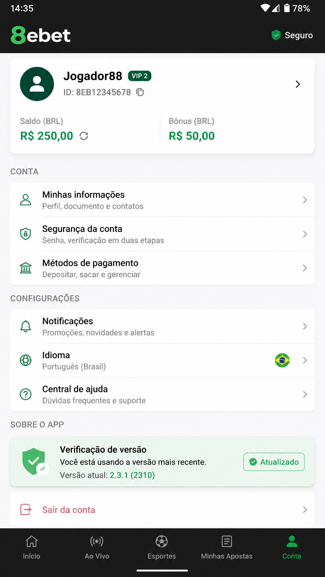Image resolution: width=325 pixels, height=577 pixels.
Task: Refresh the Saldo balance
Action: [x=84, y=136]
